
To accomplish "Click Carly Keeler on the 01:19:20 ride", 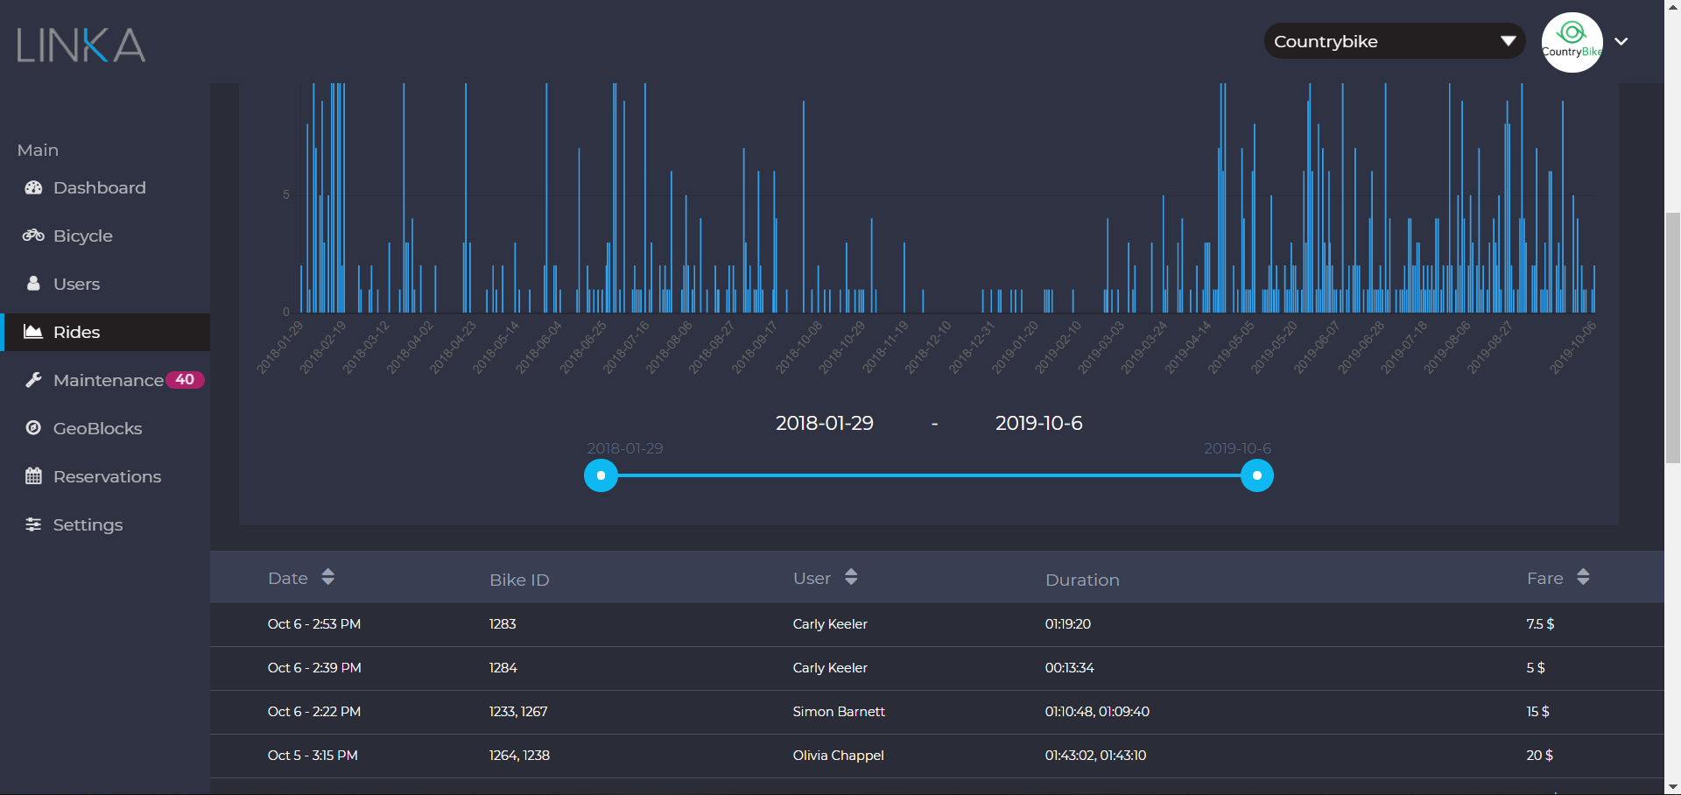I will [x=830, y=624].
